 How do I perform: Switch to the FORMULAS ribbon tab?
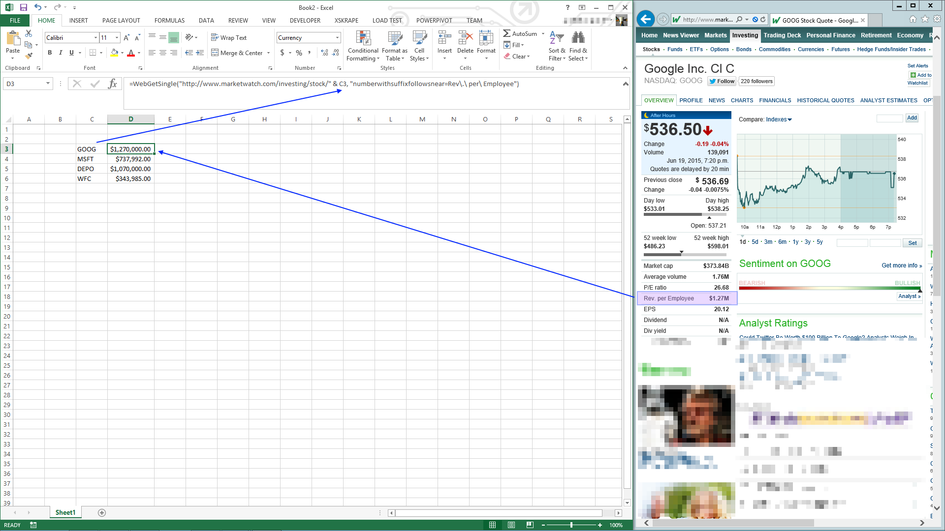169,20
